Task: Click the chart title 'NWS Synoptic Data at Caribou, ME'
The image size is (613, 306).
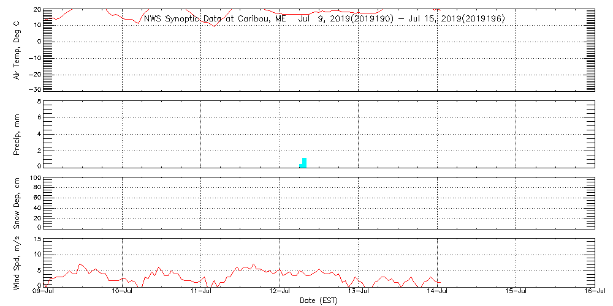Action: coord(215,19)
